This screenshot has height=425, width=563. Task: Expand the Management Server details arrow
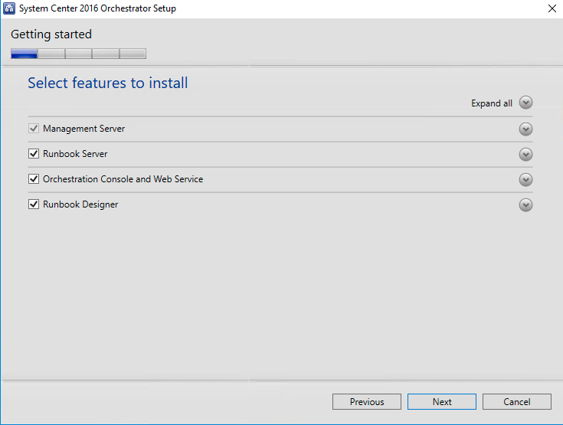[525, 129]
